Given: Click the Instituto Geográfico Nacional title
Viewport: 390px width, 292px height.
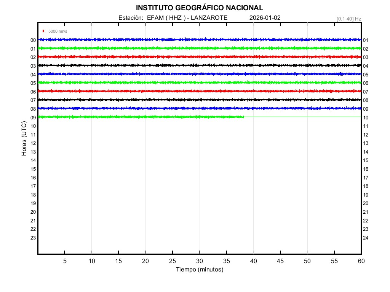Looking at the screenshot, I should coord(199,8).
